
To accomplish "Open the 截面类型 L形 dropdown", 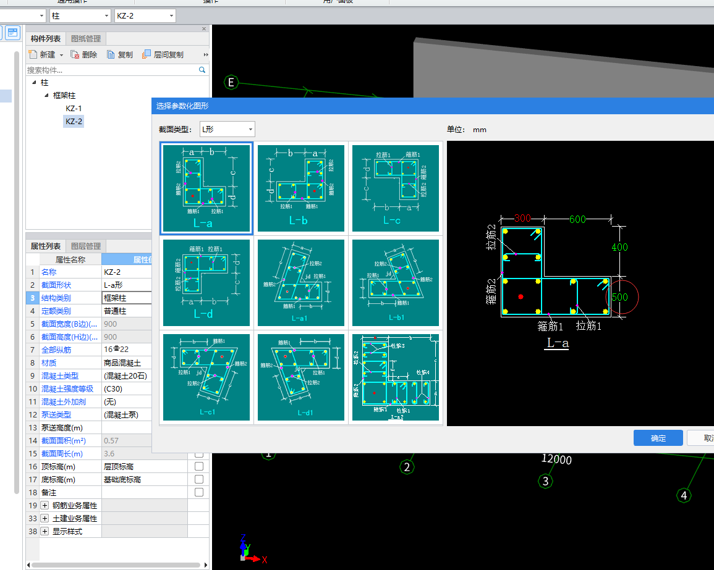I will (227, 129).
